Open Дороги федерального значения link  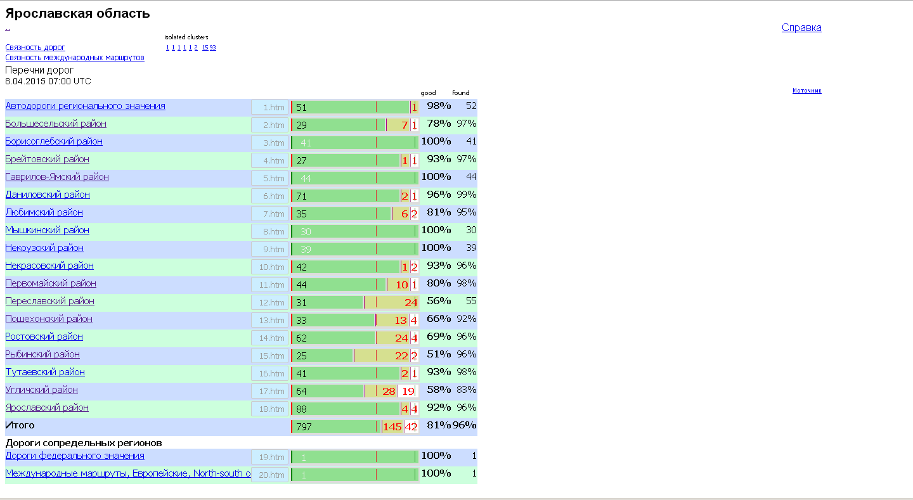pyautogui.click(x=75, y=456)
